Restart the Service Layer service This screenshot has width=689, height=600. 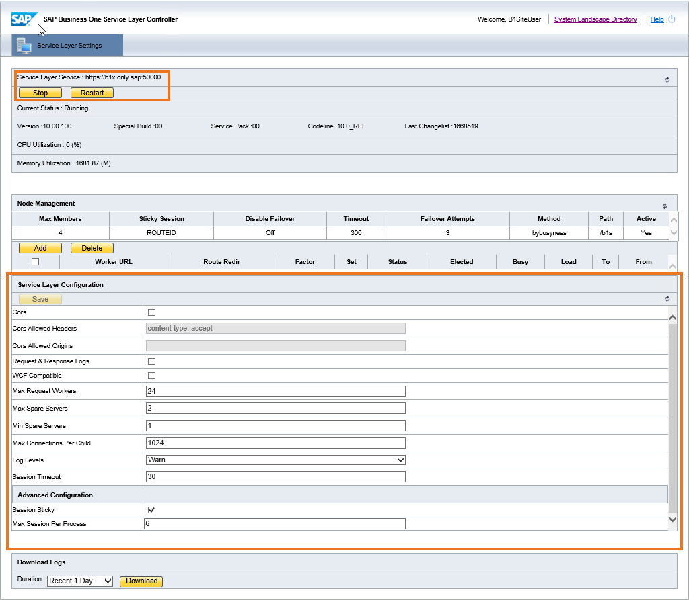(92, 93)
